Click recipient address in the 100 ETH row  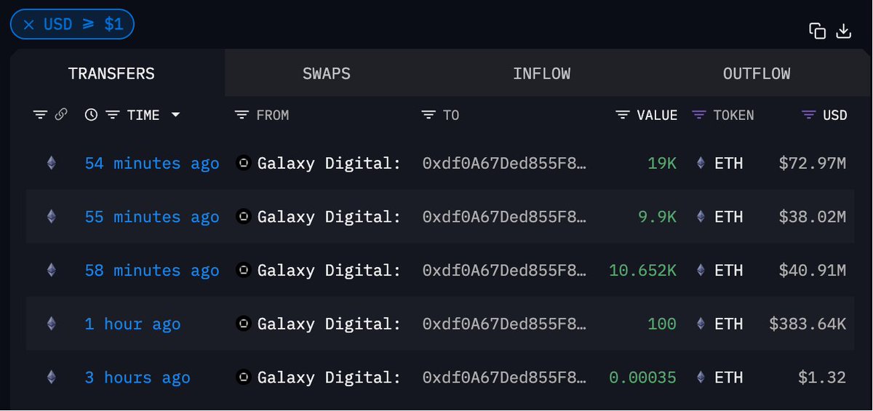(505, 324)
